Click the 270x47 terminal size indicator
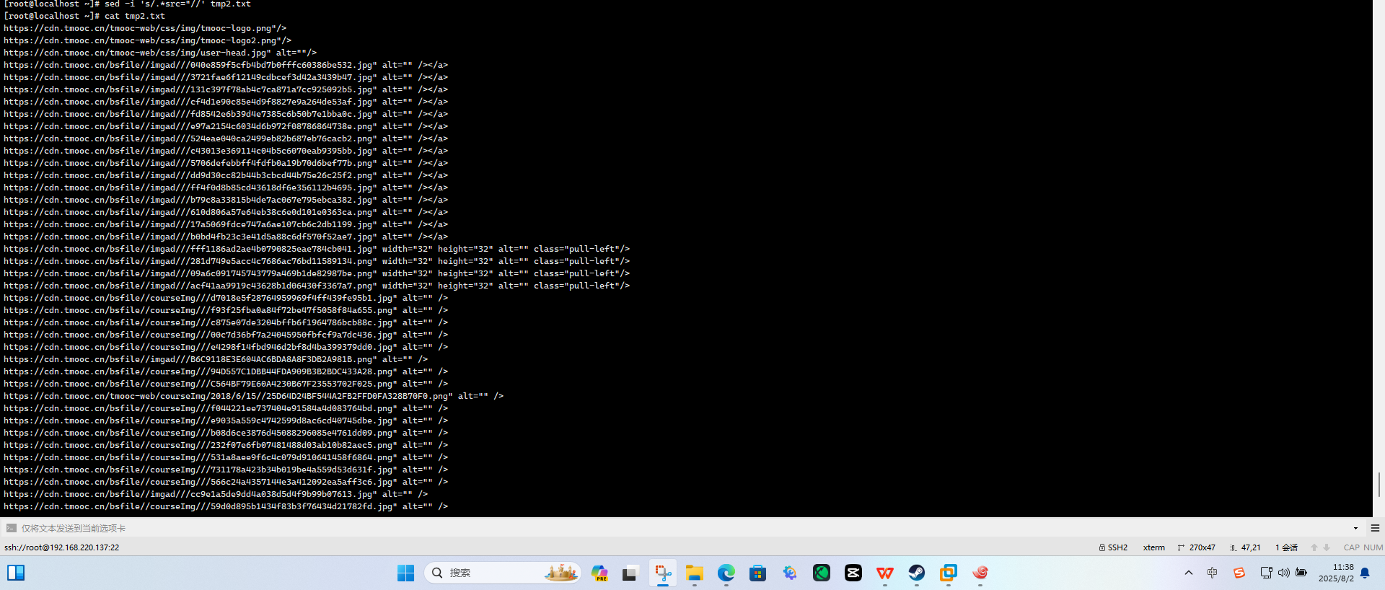 (1196, 547)
